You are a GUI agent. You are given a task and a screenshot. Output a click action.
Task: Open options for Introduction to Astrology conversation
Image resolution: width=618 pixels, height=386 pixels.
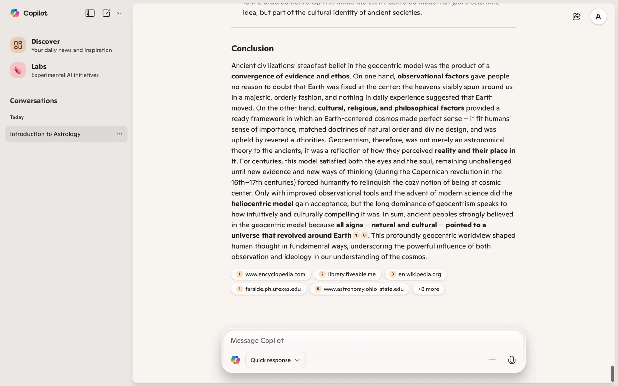tap(119, 134)
